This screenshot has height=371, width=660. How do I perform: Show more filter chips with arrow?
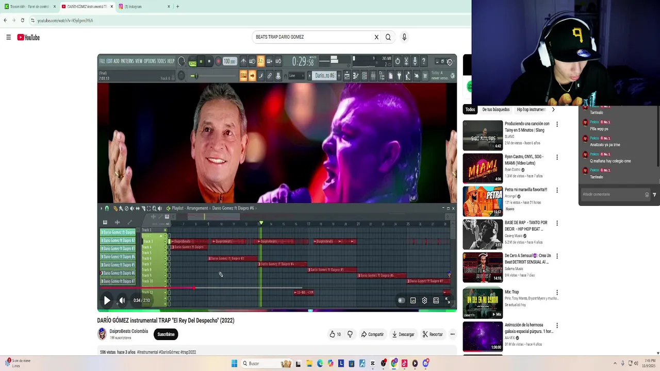coord(553,110)
